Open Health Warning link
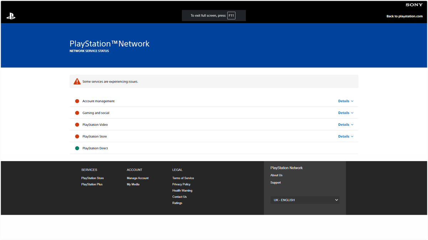 tap(182, 191)
